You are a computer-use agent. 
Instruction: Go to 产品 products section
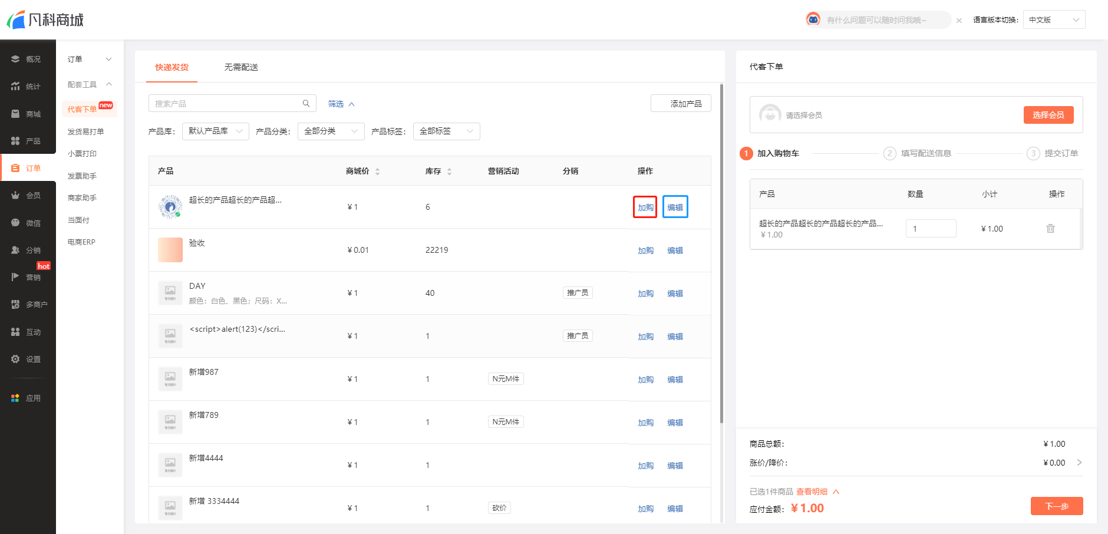(27, 141)
